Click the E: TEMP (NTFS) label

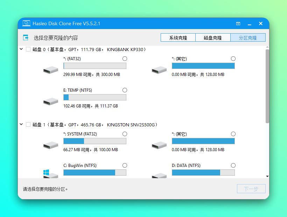[78, 90]
